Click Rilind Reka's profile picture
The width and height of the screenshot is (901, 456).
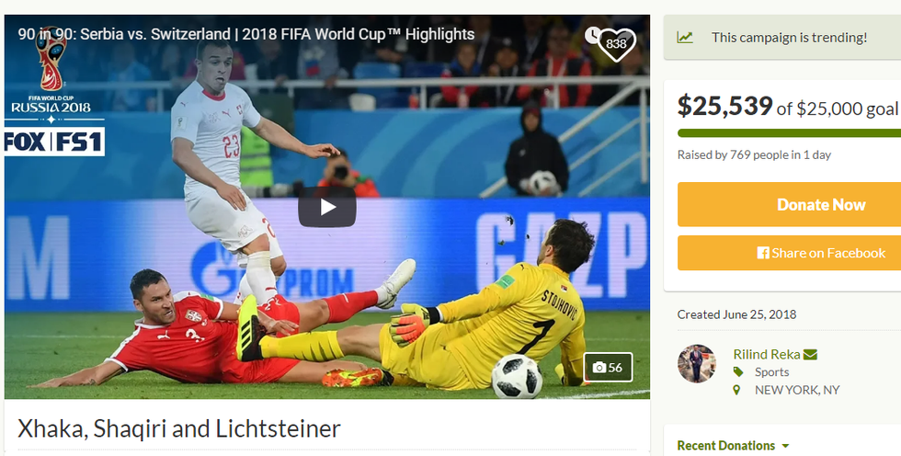tap(697, 363)
